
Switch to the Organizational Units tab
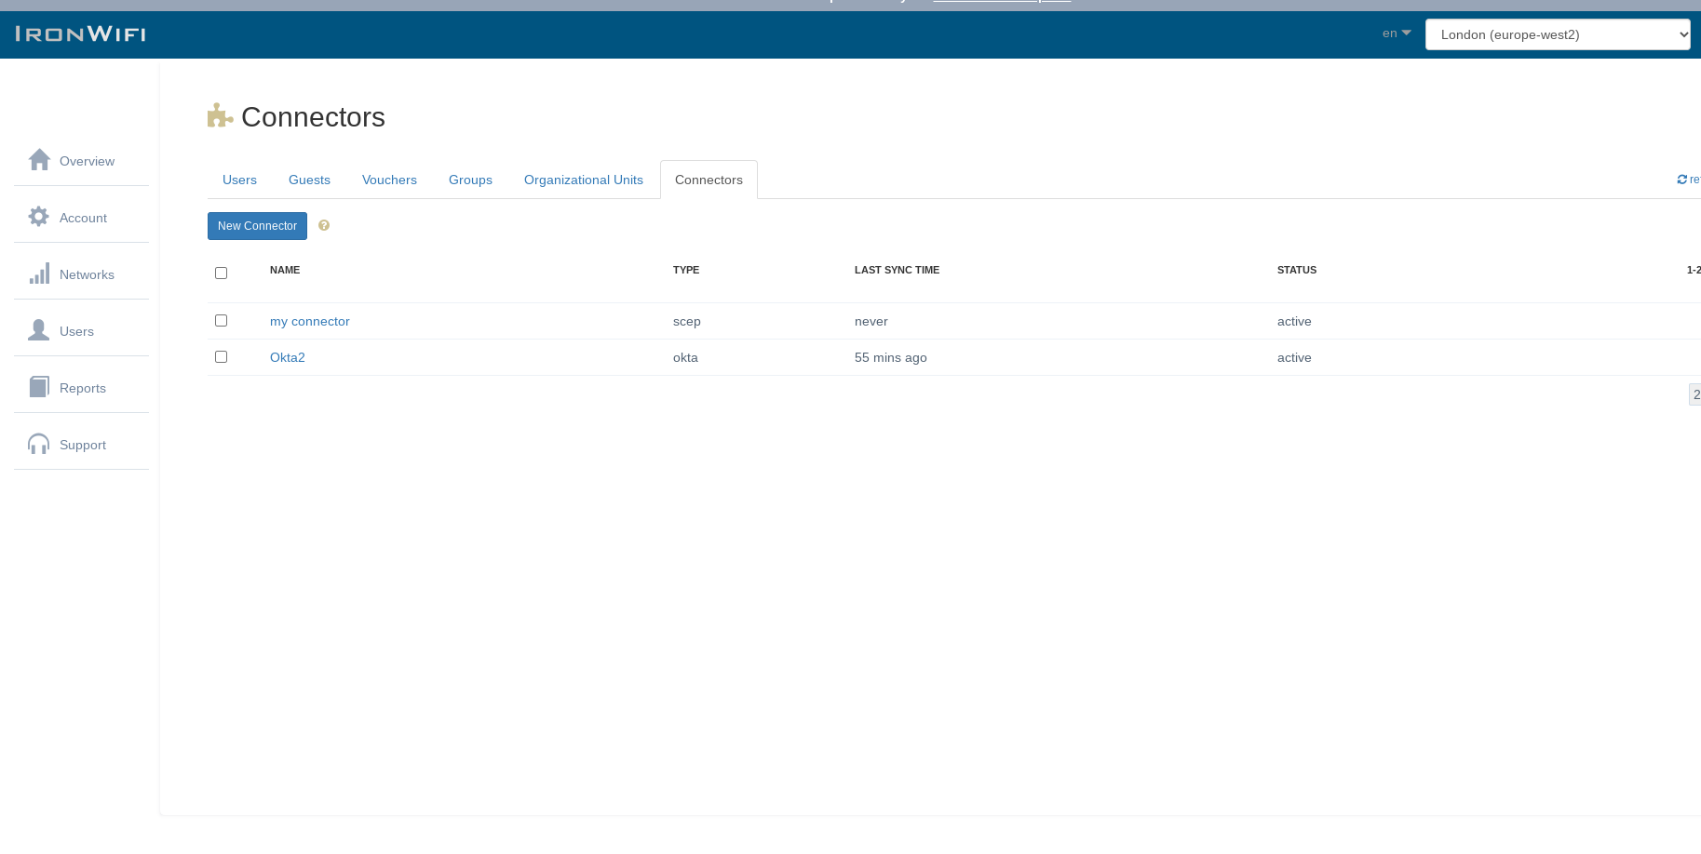pyautogui.click(x=583, y=180)
